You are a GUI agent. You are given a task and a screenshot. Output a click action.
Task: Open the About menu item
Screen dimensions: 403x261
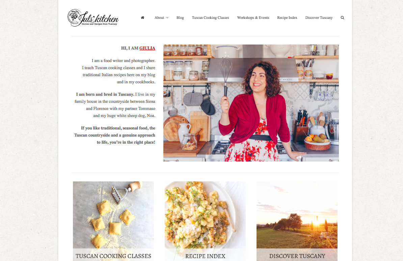pos(159,18)
